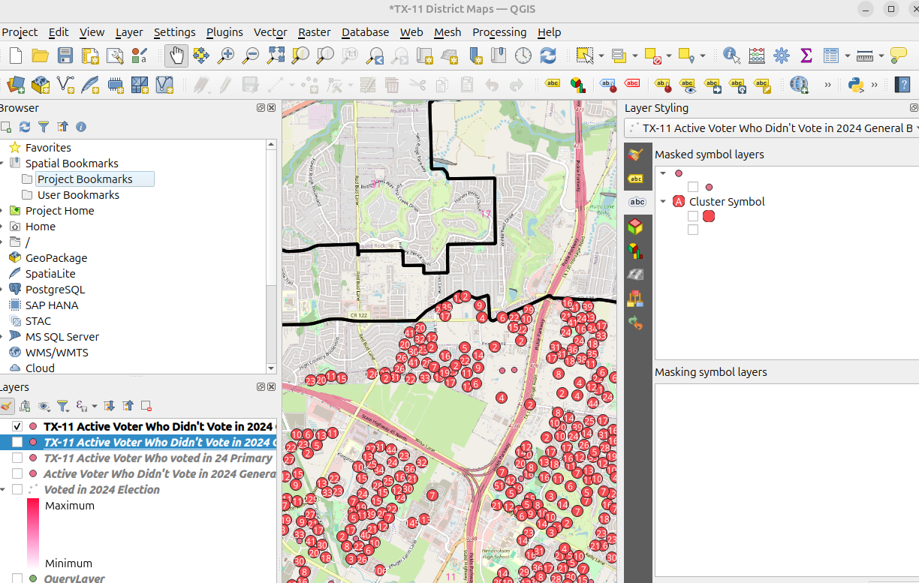Open the Temporal Controller panel

click(x=523, y=56)
